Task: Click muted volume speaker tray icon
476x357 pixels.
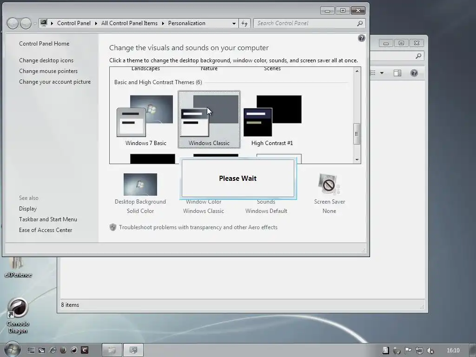Action: pos(430,350)
